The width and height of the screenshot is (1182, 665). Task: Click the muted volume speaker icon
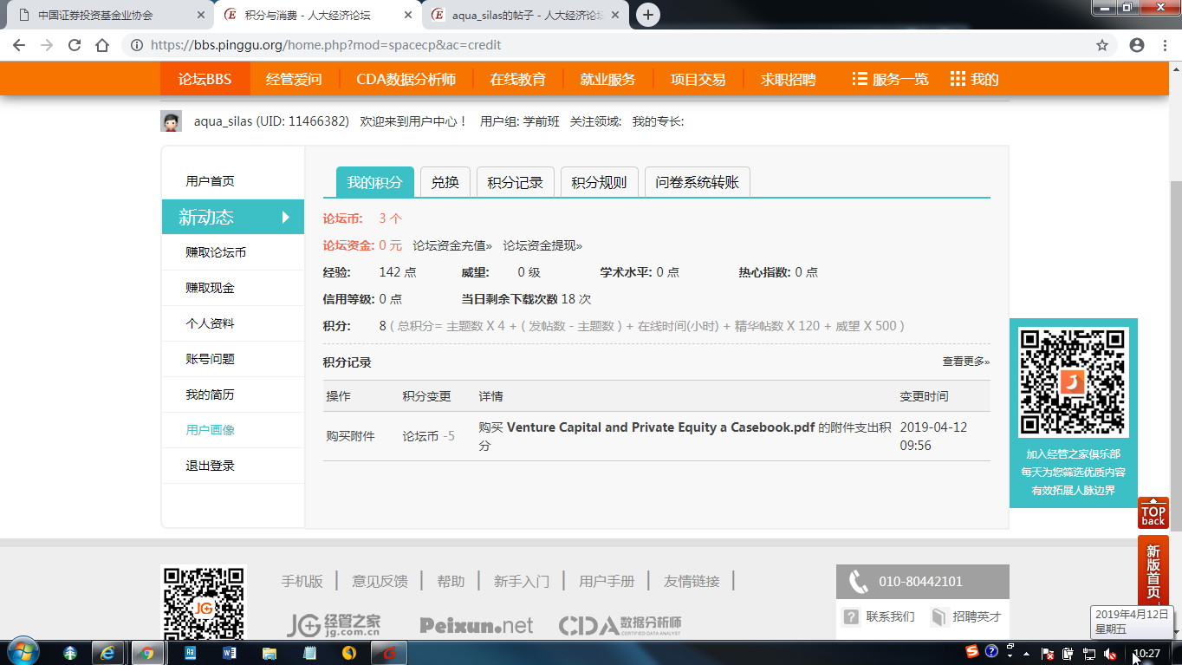pos(1110,653)
